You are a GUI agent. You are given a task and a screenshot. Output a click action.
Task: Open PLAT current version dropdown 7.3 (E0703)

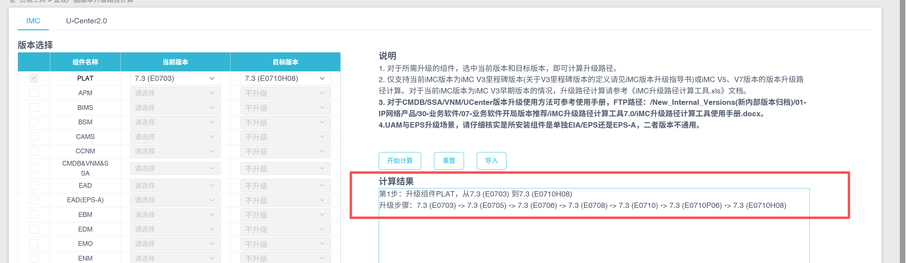175,78
